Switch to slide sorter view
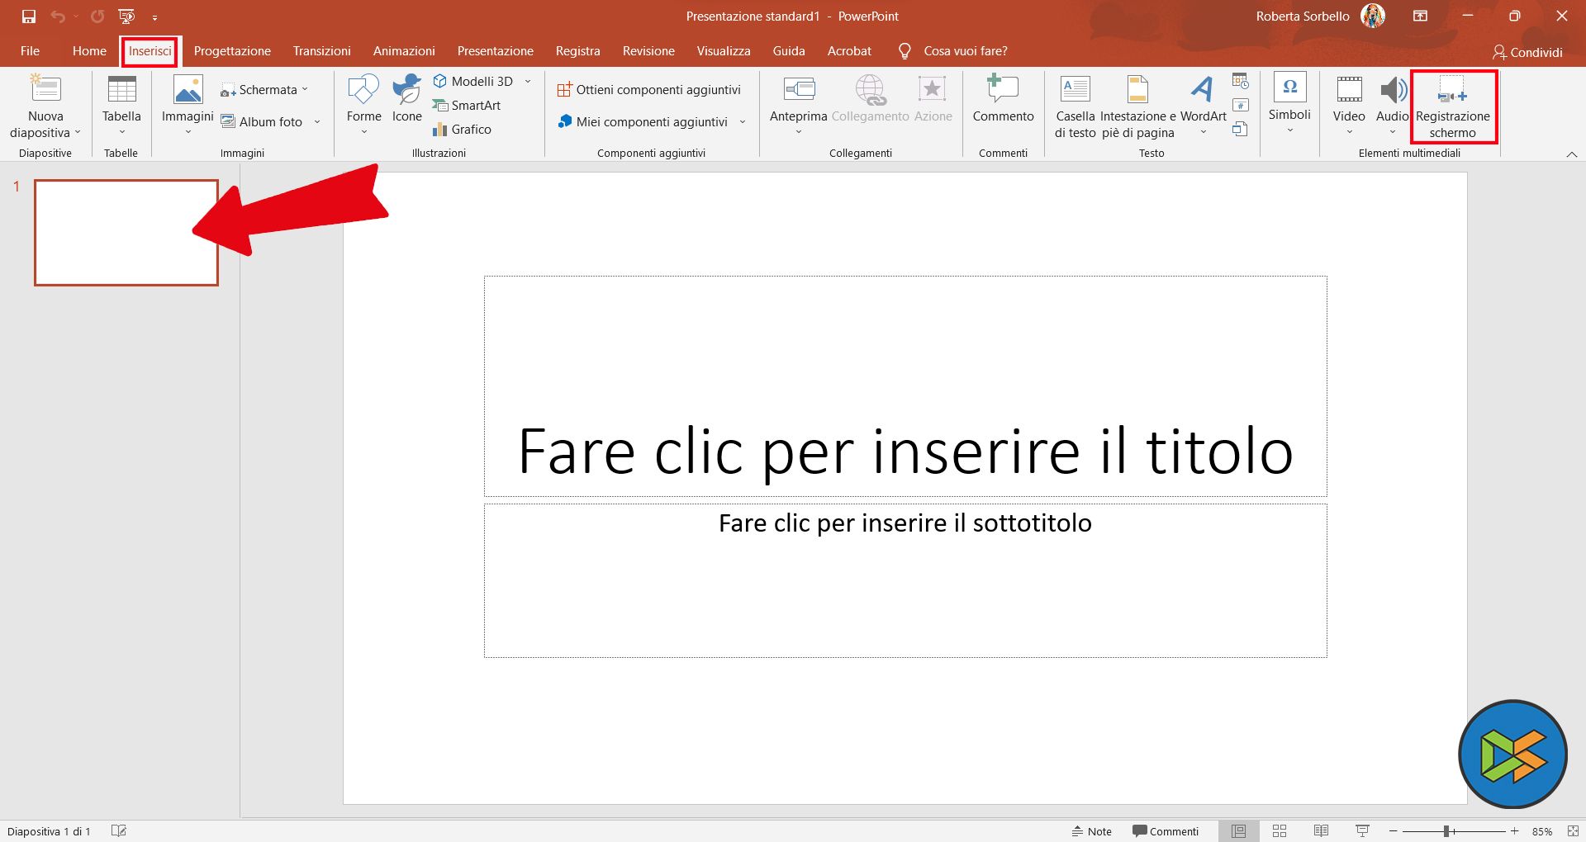The width and height of the screenshot is (1586, 842). point(1280,831)
